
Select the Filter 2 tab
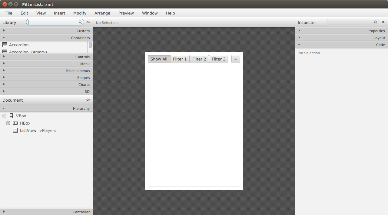point(199,59)
